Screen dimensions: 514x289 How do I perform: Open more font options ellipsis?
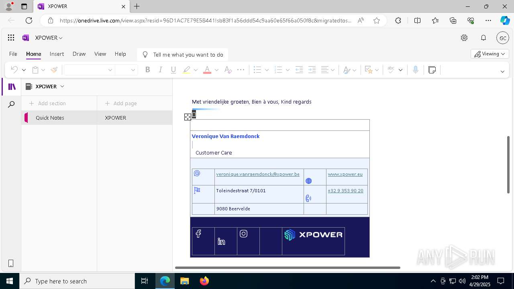point(241,70)
